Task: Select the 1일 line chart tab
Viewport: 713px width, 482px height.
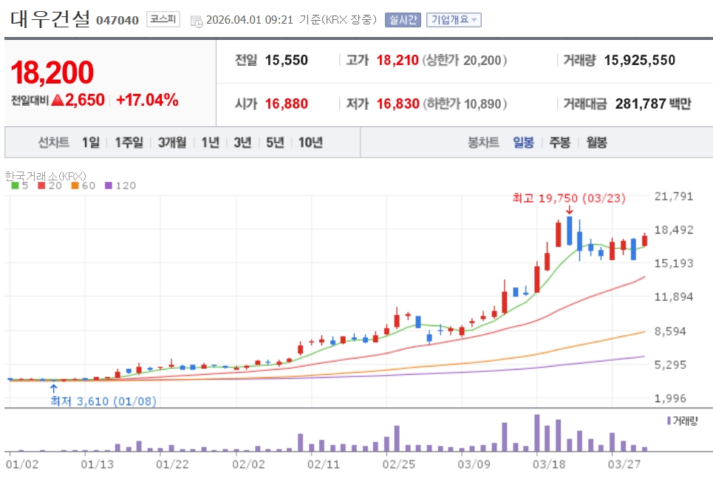Action: coord(90,143)
